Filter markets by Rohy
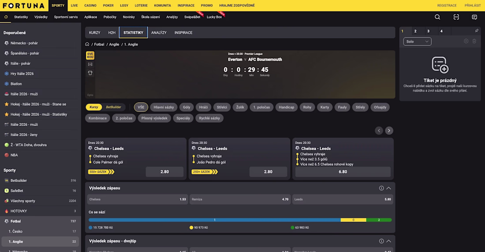 [x=307, y=107]
